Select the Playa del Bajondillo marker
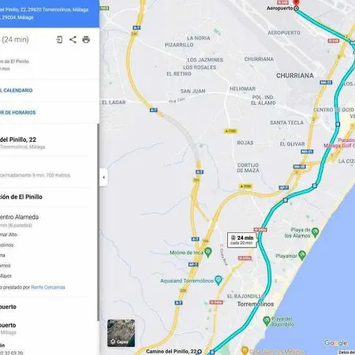Image resolution: width=355 pixels, height=355 pixels. click(267, 321)
